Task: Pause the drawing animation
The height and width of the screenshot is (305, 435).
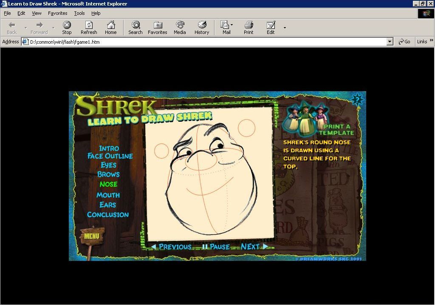Action: (217, 247)
